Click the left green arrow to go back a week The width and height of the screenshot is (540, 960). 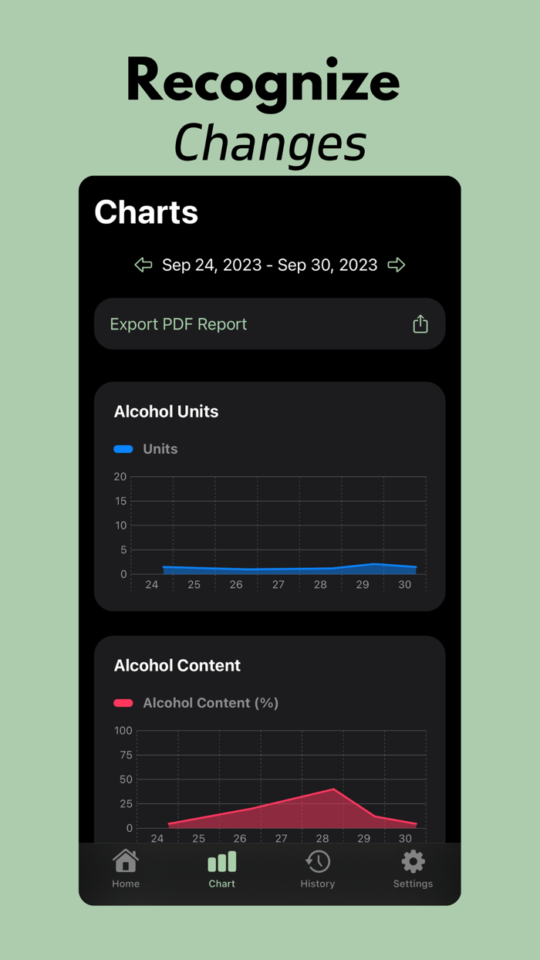(x=143, y=265)
